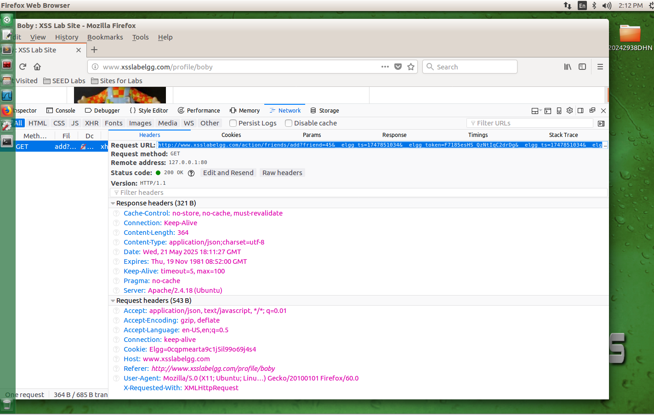Bookmark this page with star
Viewport: 654px width, 415px height.
411,67
